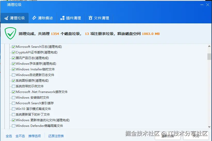This screenshot has width=212, height=141.
Task: Select the Windows字体缓存(清理完成) row text
Action: tap(36, 64)
